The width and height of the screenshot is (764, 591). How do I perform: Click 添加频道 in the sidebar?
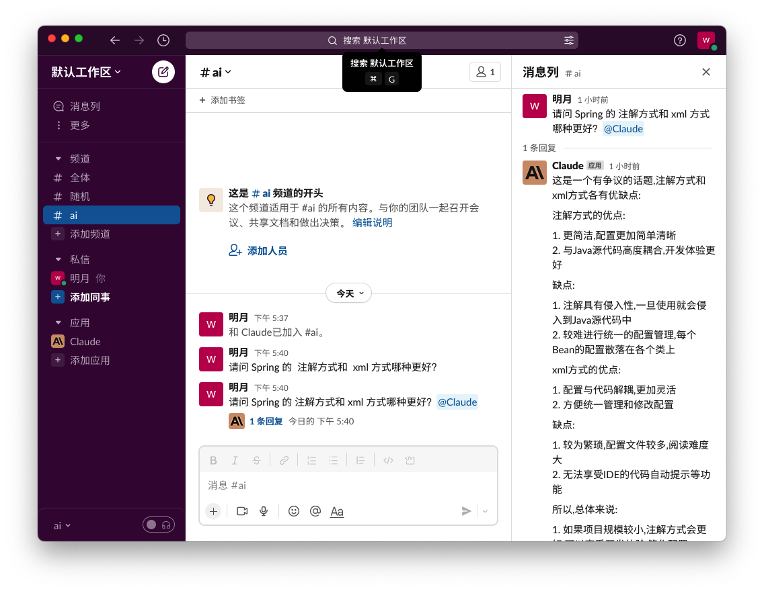[112, 234]
